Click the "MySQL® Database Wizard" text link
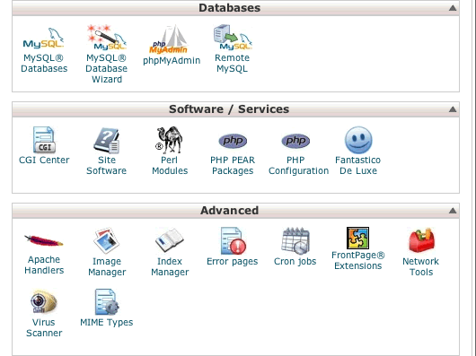This screenshot has width=476, height=356. click(x=107, y=68)
